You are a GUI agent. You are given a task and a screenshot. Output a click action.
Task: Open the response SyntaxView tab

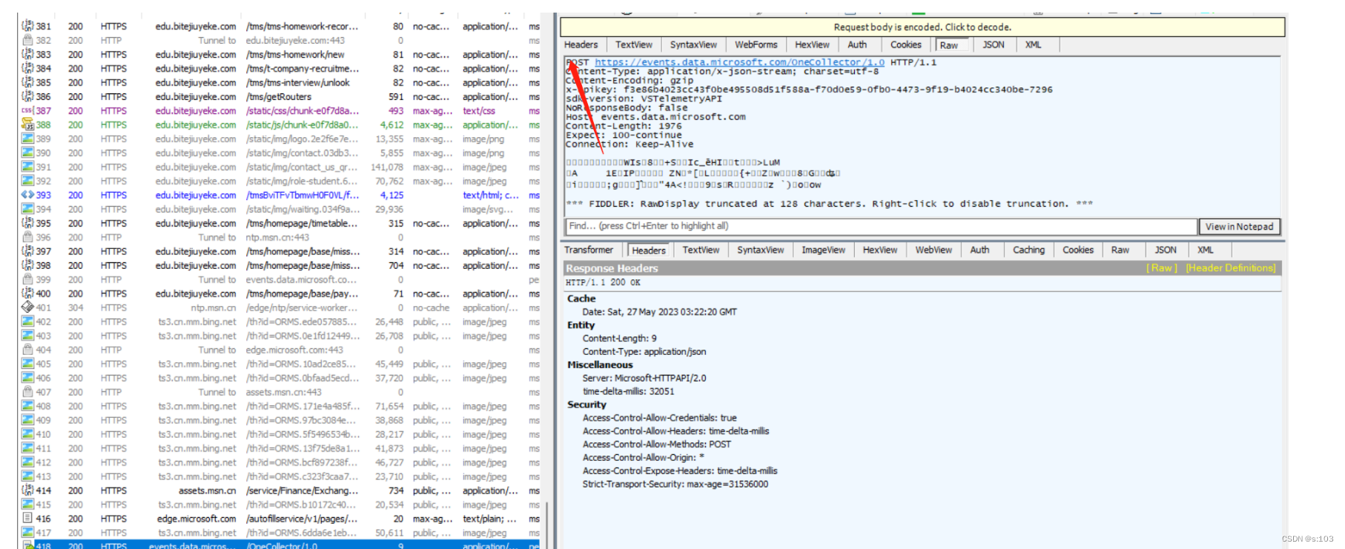pos(760,250)
